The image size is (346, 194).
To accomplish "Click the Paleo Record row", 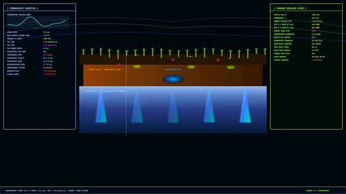I will (x=299, y=57).
